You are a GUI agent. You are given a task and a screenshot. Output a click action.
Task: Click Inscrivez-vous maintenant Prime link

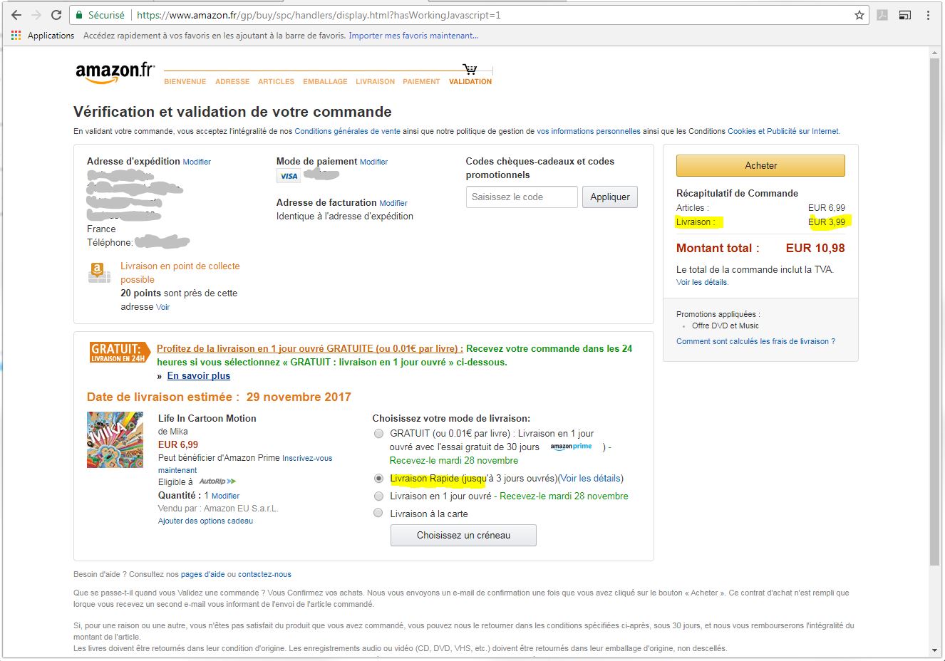tap(245, 464)
